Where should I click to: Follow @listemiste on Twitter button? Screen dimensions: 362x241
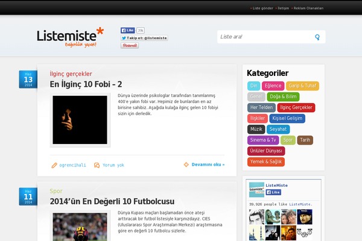pyautogui.click(x=144, y=38)
